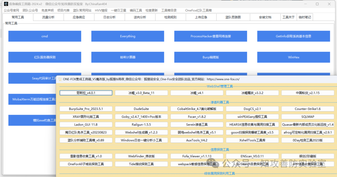Open 蓝队分析辅助工具箱_v0.89
Viewport: 337px width, 177px height.
[86, 140]
